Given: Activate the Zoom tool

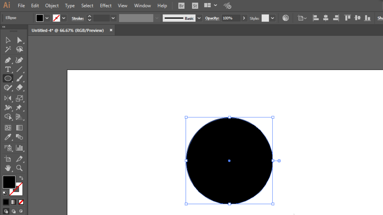Looking at the screenshot, I should tap(19, 168).
